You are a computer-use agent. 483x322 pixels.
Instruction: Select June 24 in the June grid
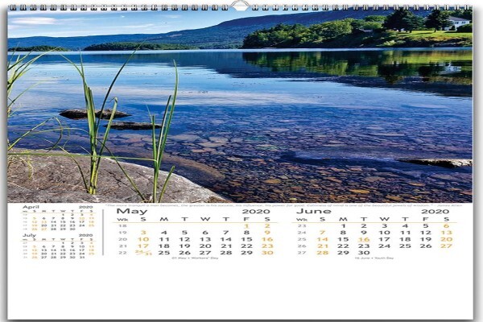[385, 246]
